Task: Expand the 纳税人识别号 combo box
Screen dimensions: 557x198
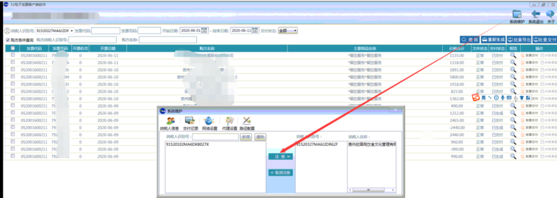Action: (72, 31)
